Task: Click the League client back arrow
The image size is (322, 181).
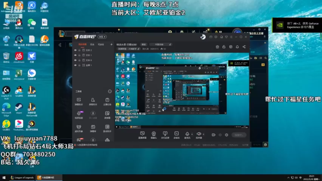Action: pyautogui.click(x=60, y=45)
